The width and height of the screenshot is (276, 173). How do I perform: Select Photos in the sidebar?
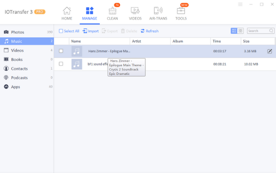coord(27,32)
